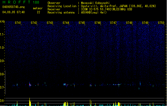This screenshot has height=106, width=167.
Task: Click the 0746 time marker
Action: tap(98, 23)
